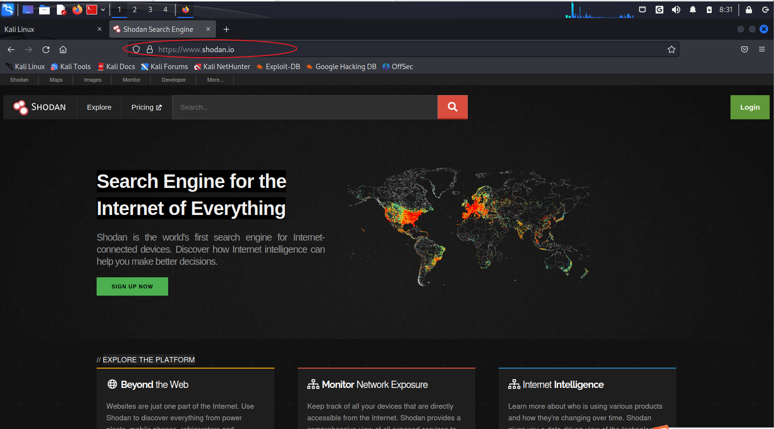This screenshot has width=774, height=429.
Task: Select the Shodan item in top nav
Action: [19, 80]
